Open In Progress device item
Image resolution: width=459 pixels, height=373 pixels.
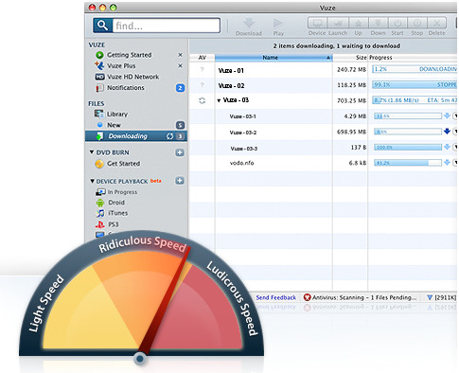coord(122,192)
